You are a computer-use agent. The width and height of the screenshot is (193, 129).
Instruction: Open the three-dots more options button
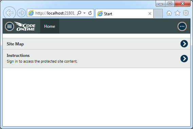tap(182, 26)
